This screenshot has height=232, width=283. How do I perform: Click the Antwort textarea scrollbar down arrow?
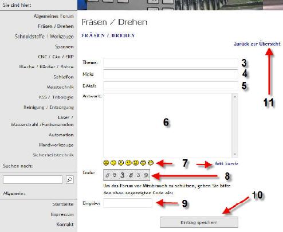tap(235, 154)
